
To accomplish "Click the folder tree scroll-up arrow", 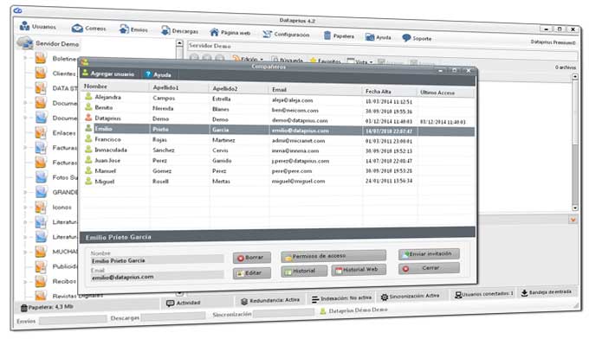I will point(179,43).
